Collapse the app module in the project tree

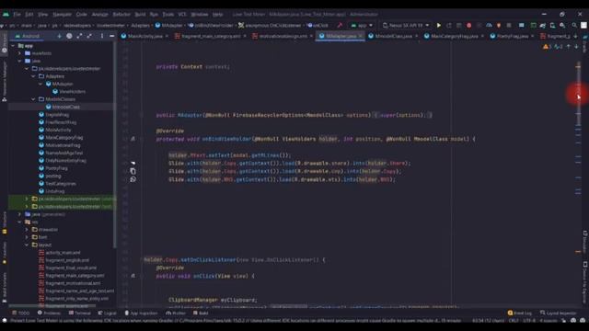pos(14,46)
